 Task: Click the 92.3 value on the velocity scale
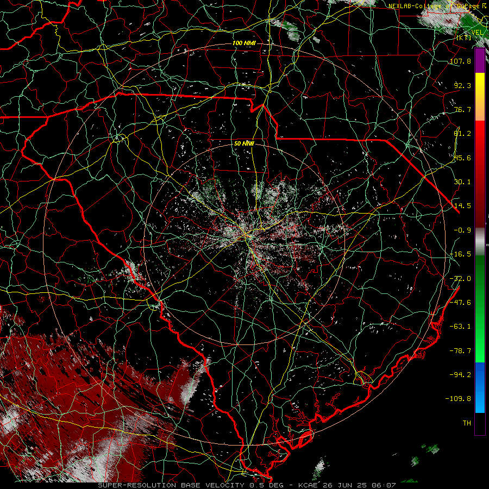pos(462,85)
